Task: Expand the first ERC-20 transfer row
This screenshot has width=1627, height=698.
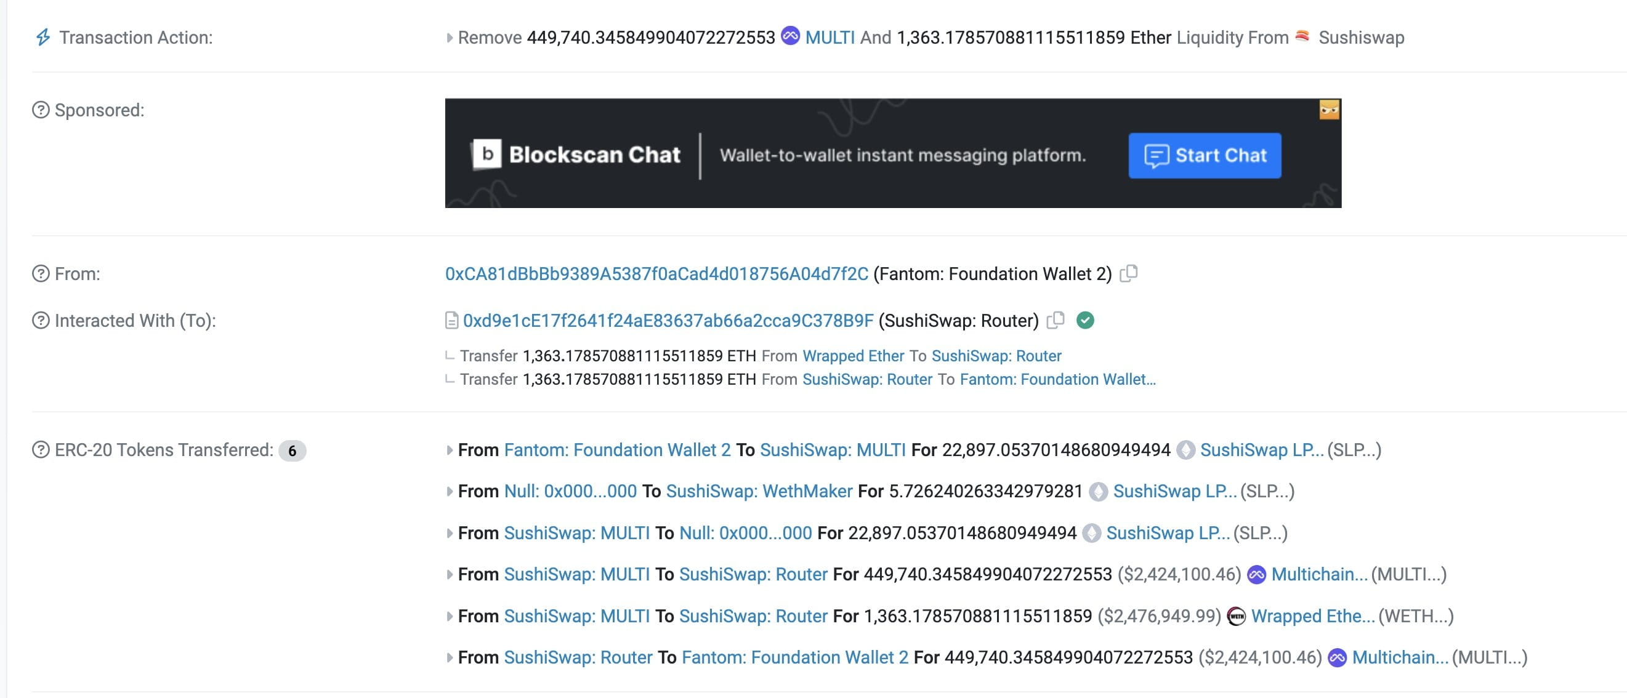Action: pyautogui.click(x=449, y=450)
